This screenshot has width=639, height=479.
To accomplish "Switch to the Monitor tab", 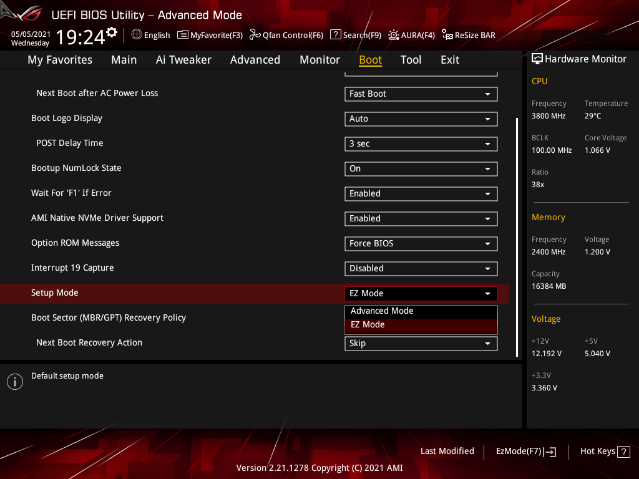I will (x=320, y=60).
